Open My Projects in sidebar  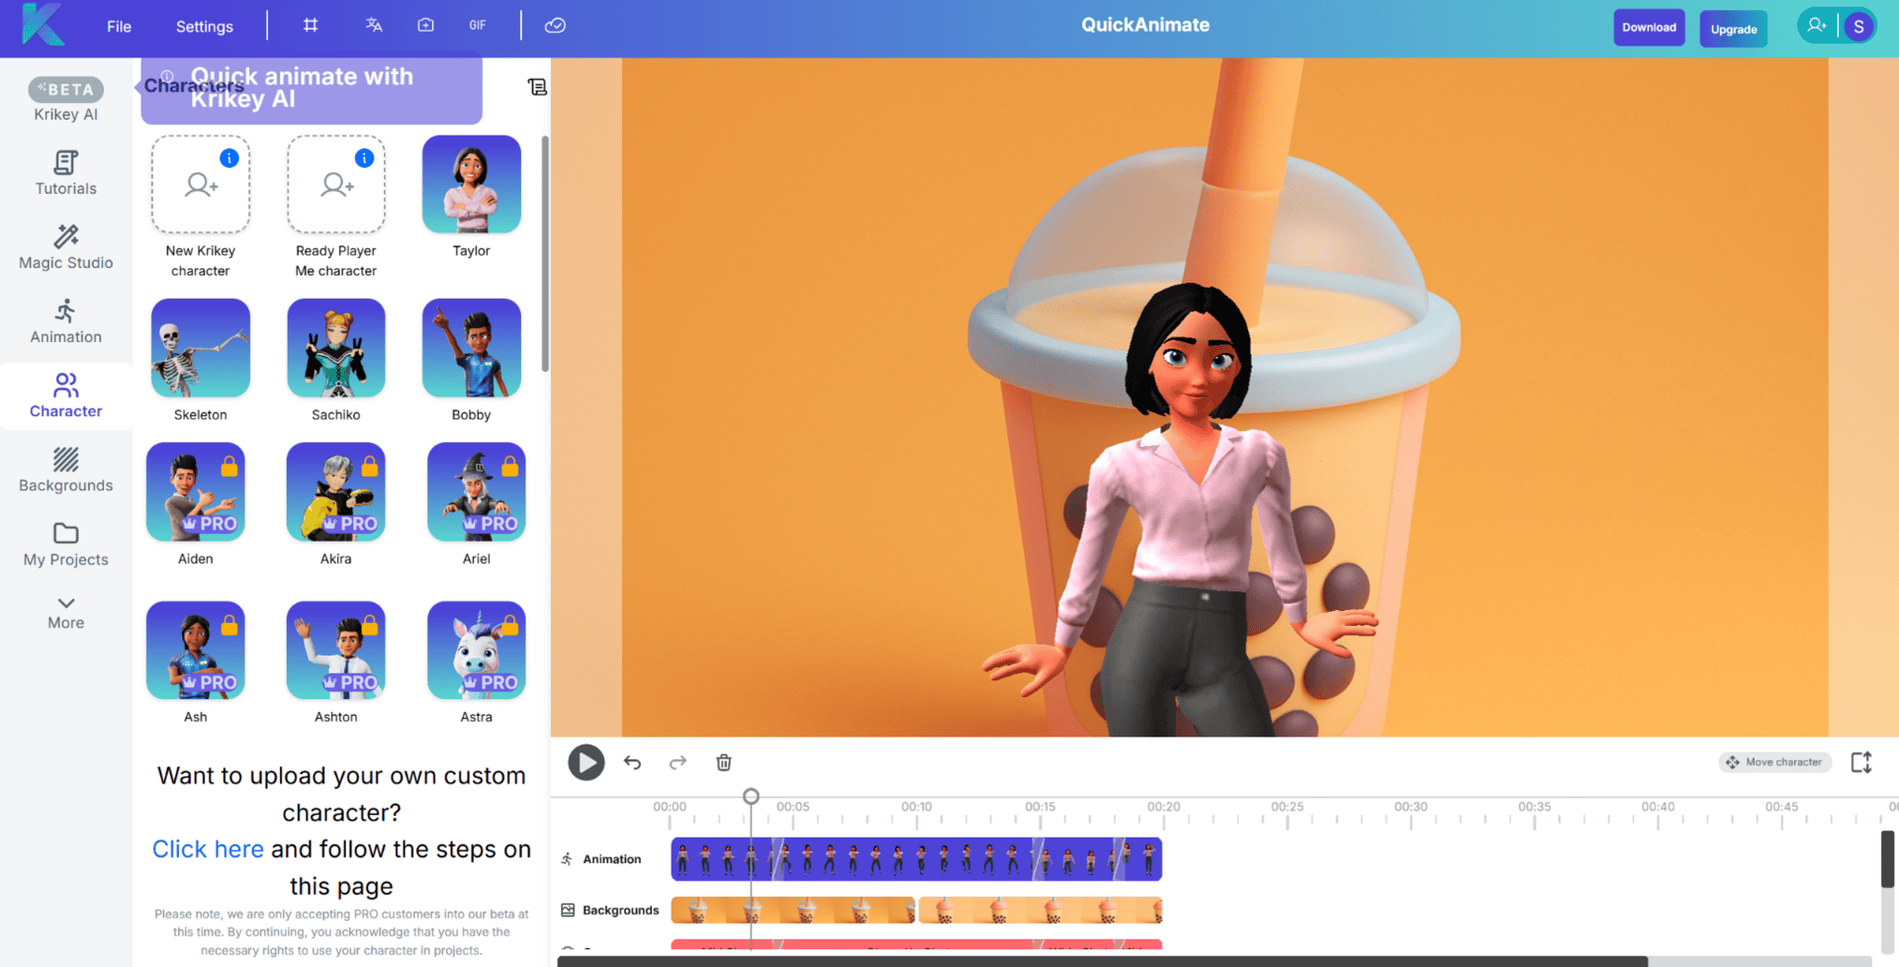(66, 545)
